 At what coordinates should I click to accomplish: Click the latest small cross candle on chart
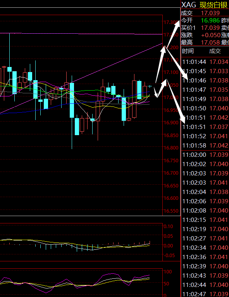tap(150, 86)
